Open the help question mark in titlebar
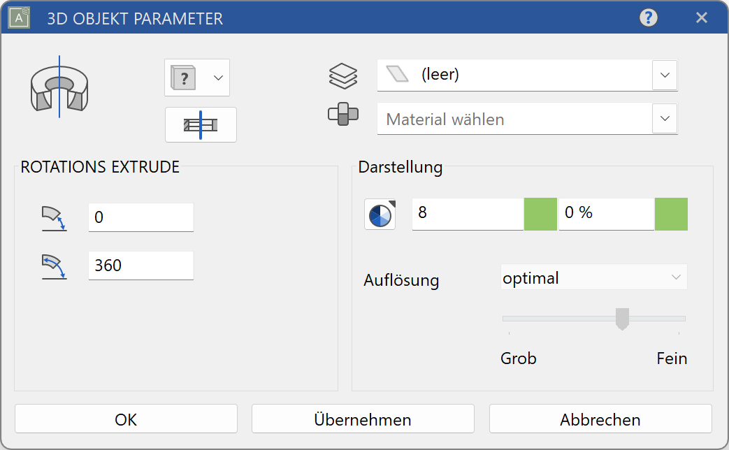 [x=648, y=17]
